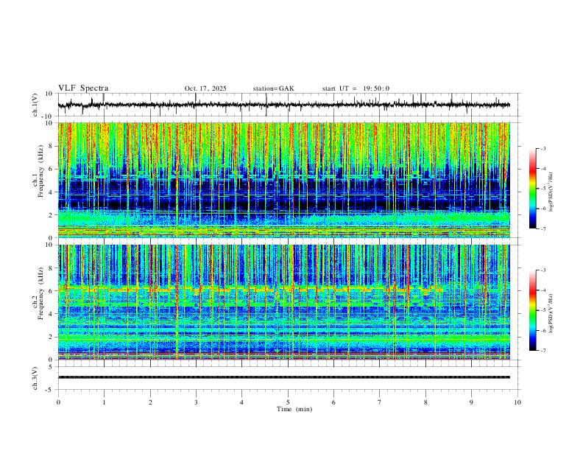This screenshot has width=583, height=451.
Task: Click the 4 kHz tick on ch.1 frequency axis
Action: click(x=51, y=192)
